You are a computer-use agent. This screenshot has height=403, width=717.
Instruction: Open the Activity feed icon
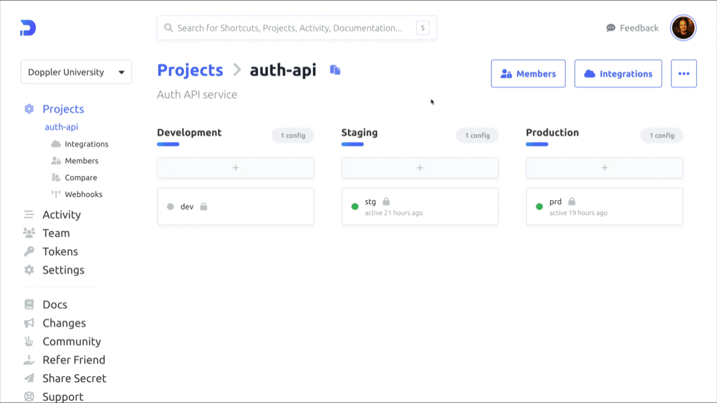pyautogui.click(x=28, y=214)
